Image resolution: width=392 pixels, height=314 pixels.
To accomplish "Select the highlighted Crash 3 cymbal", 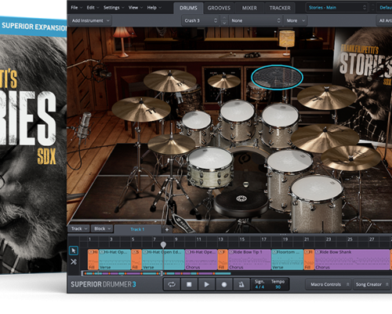I will (x=277, y=77).
